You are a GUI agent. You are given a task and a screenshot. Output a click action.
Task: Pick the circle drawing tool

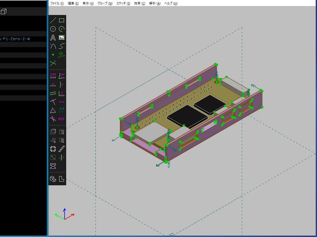[53, 29]
